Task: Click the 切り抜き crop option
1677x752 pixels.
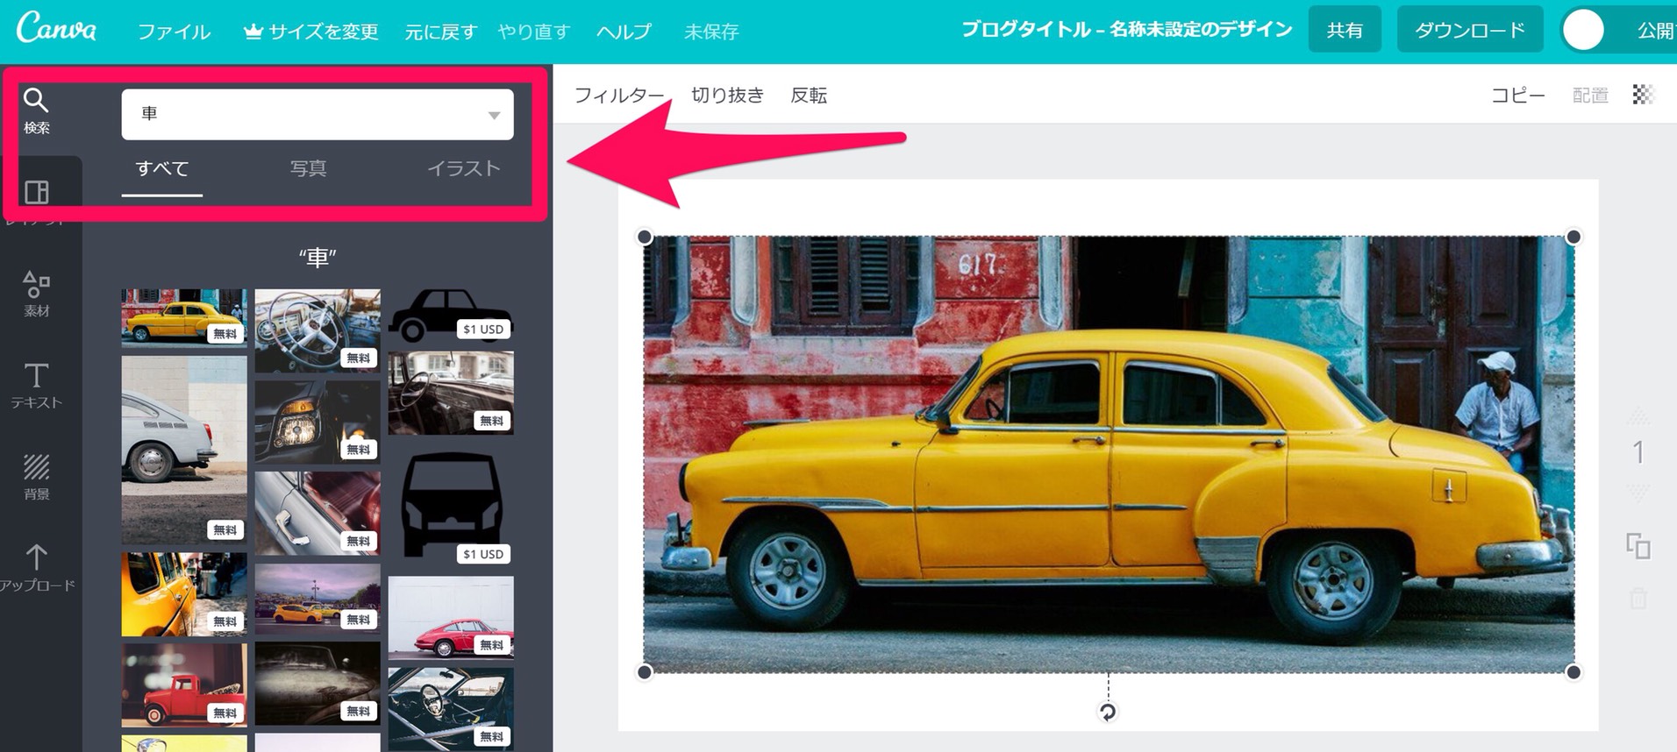Action: (x=727, y=95)
